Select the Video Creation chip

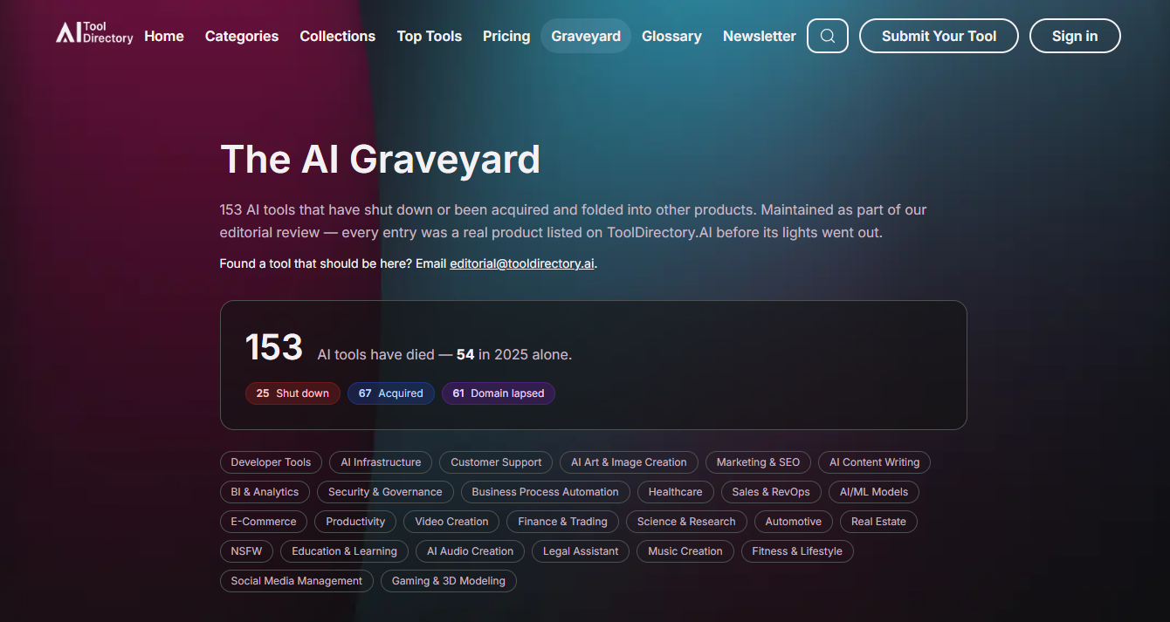click(x=451, y=522)
